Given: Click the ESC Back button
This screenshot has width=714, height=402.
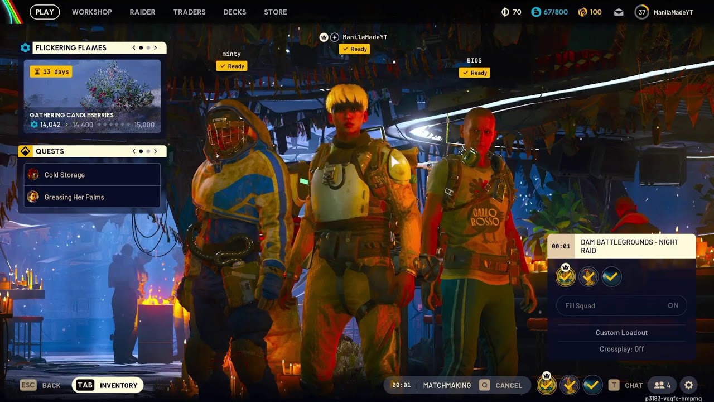Looking at the screenshot, I should (40, 385).
